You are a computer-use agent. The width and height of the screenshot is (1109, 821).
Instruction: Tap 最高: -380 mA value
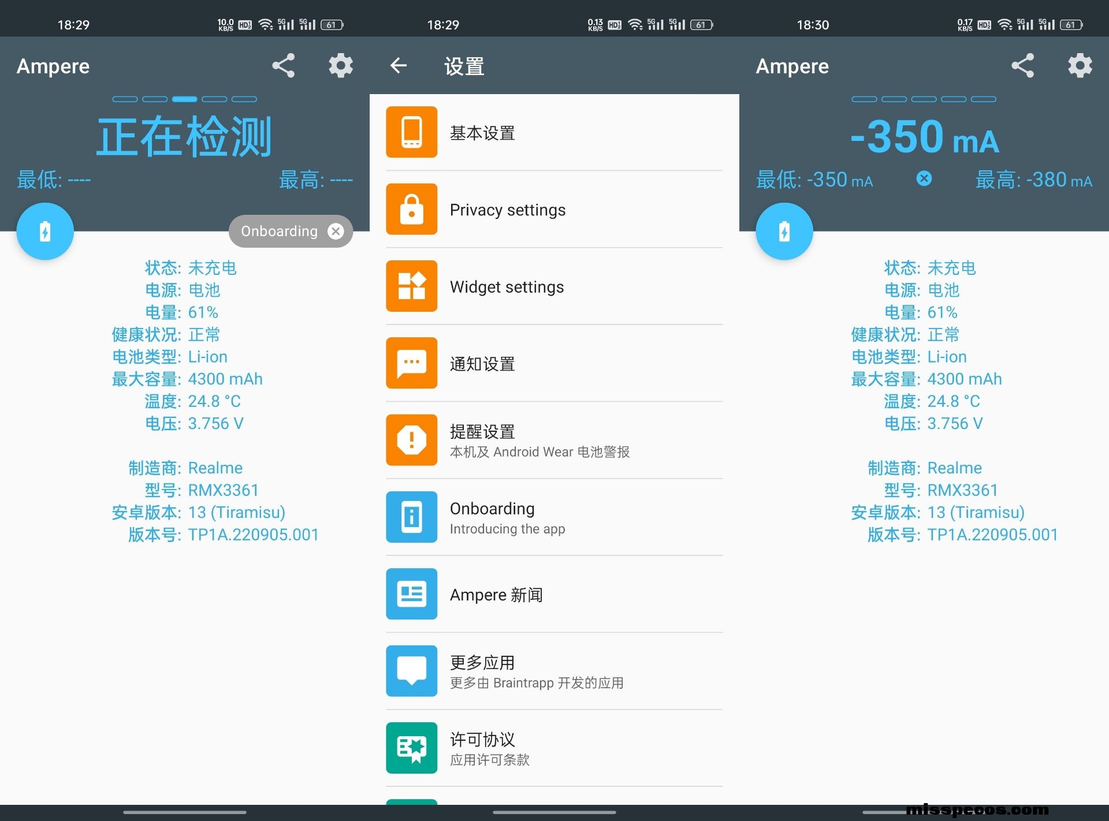click(x=1034, y=180)
